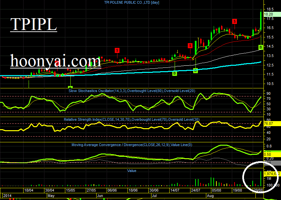Click the 30/06 date label
Viewport: 281px width, 200px height.
pos(154,190)
